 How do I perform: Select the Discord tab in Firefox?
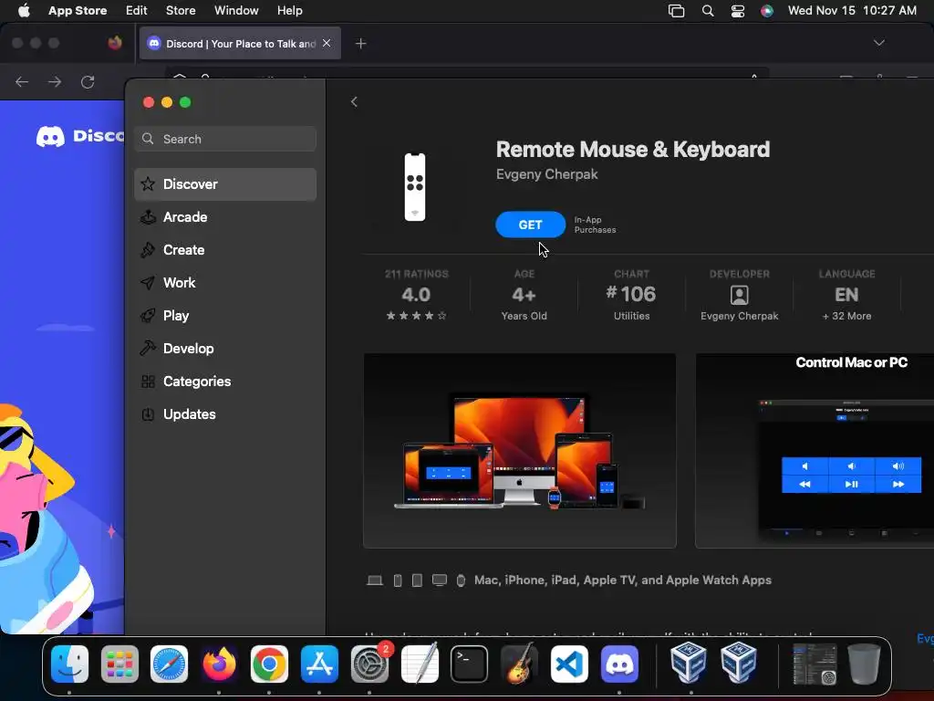240,44
